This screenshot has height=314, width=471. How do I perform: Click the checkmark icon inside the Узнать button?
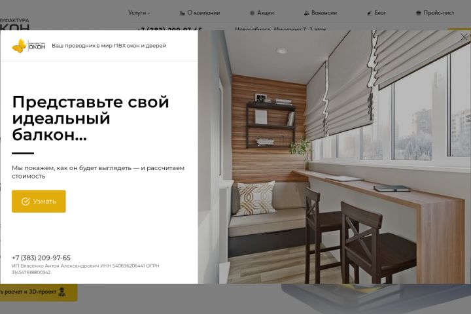(26, 201)
